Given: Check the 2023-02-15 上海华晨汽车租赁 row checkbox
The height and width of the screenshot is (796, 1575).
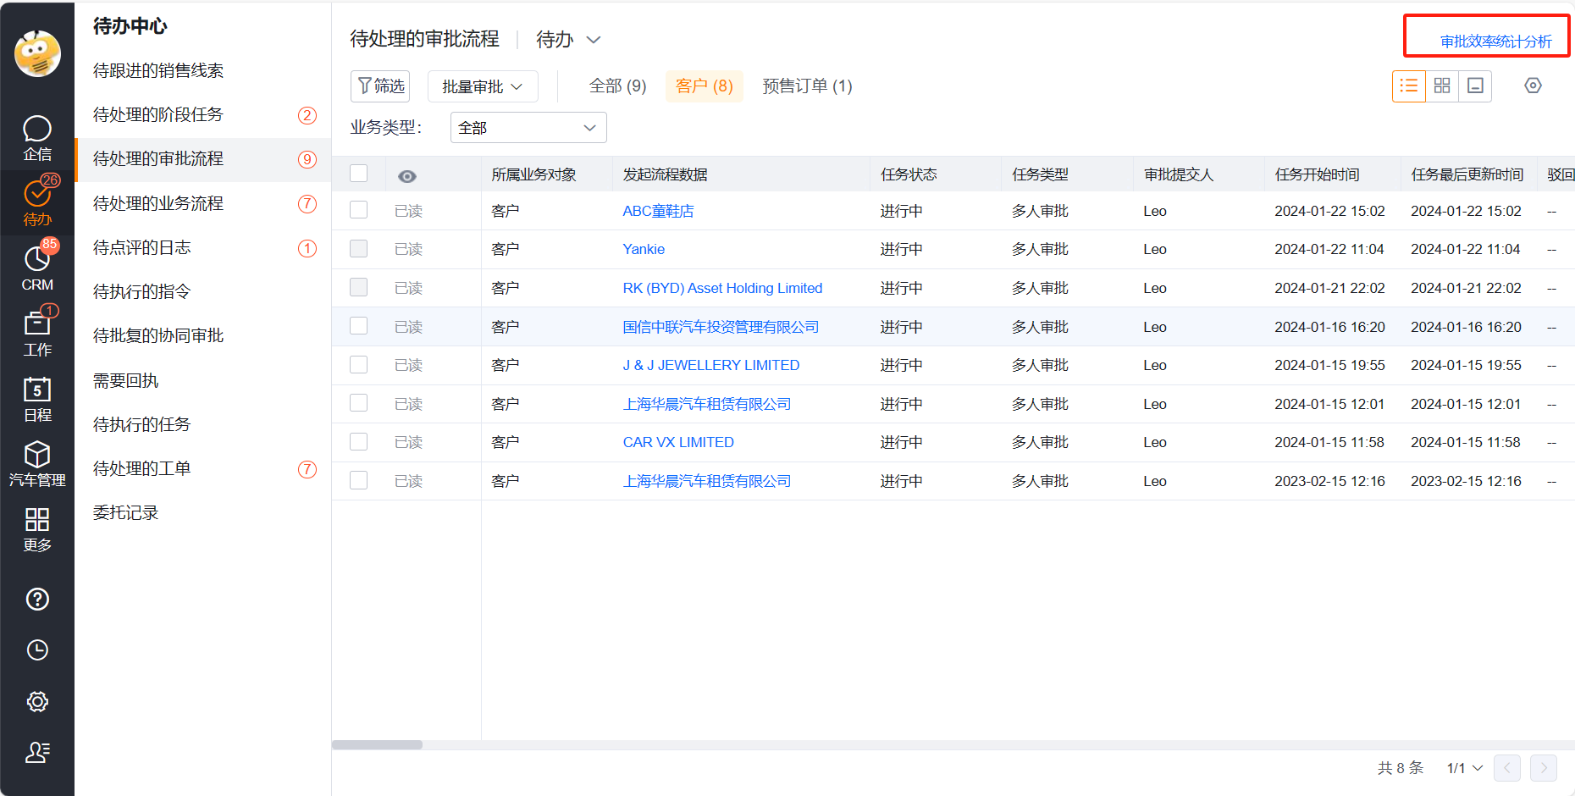Looking at the screenshot, I should click(x=359, y=480).
